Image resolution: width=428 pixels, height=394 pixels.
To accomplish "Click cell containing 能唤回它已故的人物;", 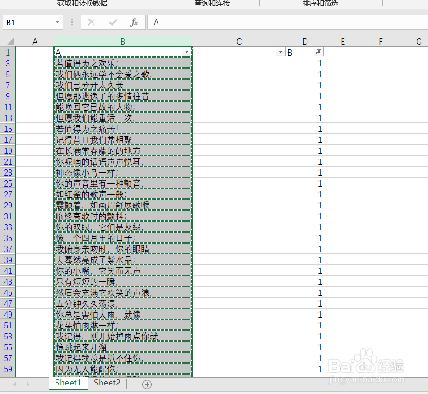I will point(123,107).
